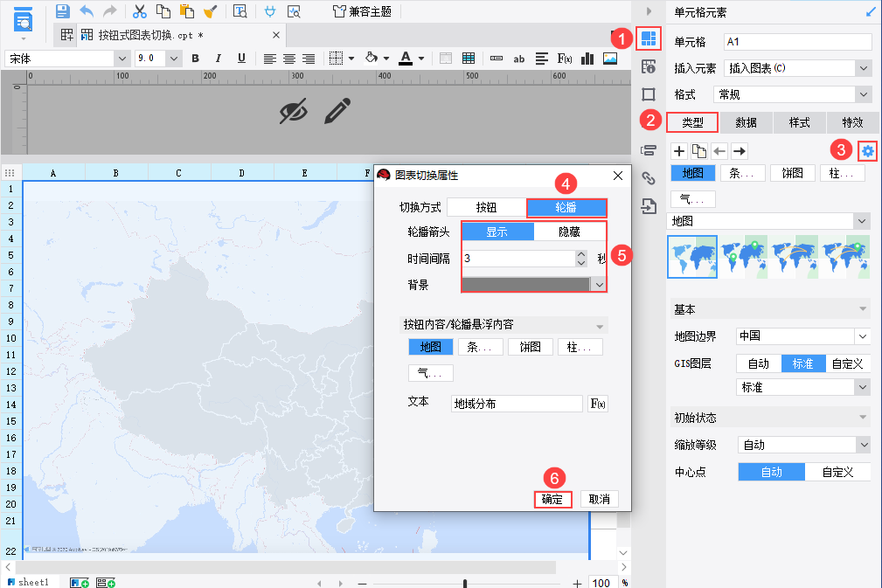Click the pencil edit icon above the sheet
Image resolution: width=882 pixels, height=588 pixels.
[x=337, y=111]
